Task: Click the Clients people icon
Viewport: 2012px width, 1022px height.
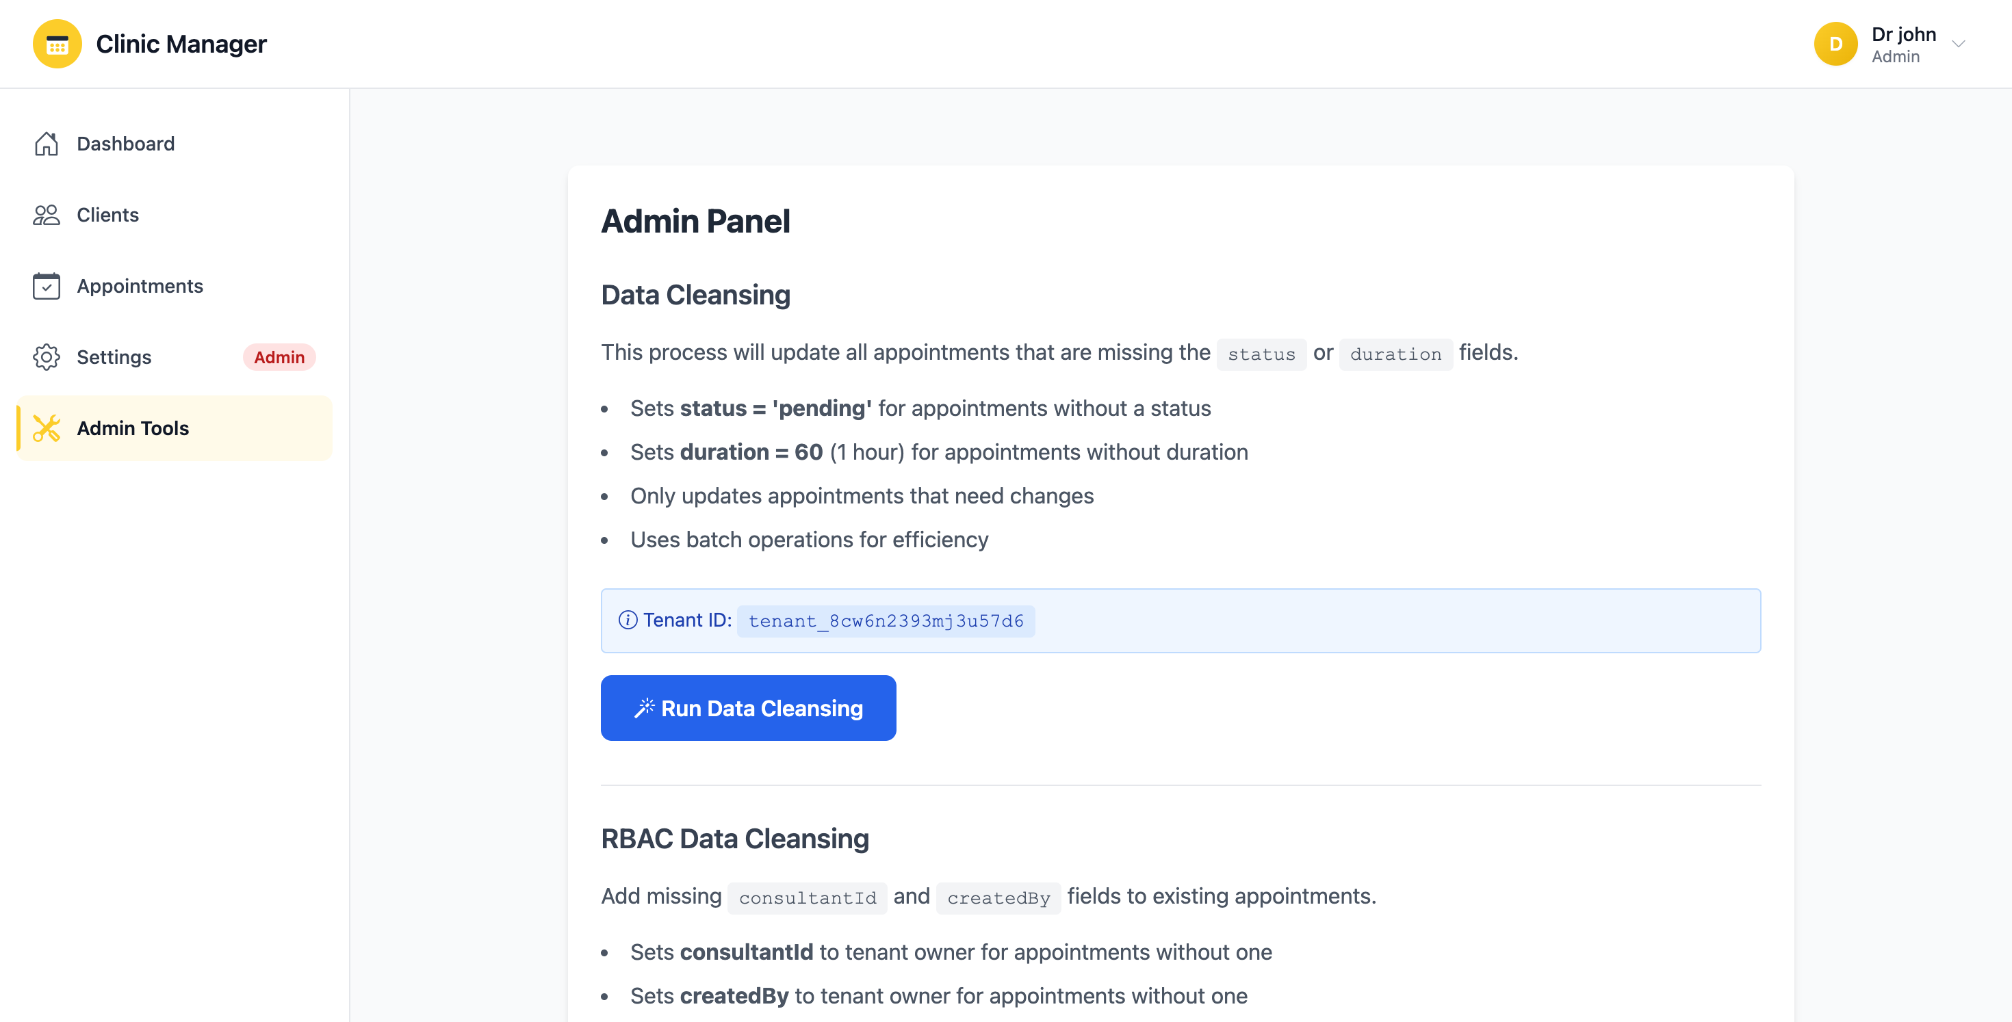Action: 47,215
